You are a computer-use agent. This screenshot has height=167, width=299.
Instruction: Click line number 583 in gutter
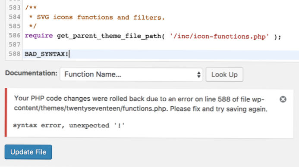point(15,8)
